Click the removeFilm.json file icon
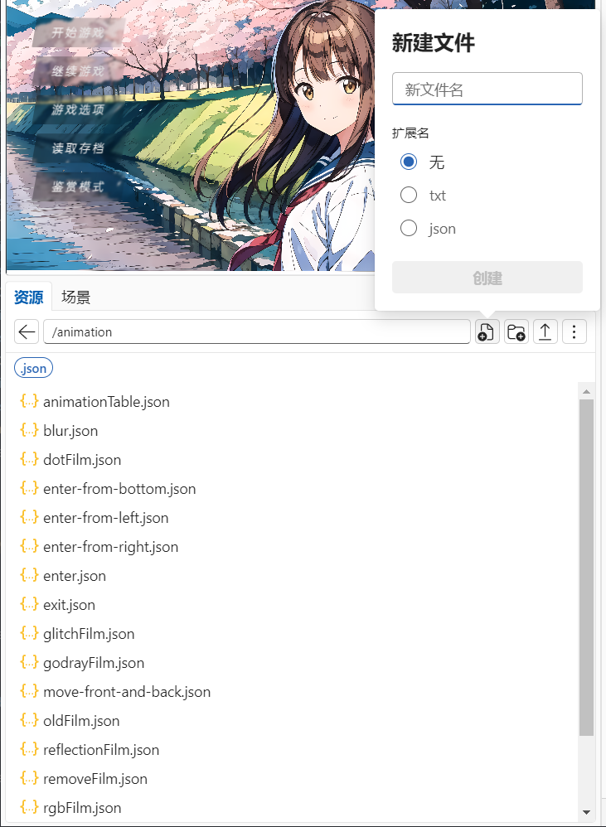This screenshot has height=827, width=606. [x=29, y=778]
